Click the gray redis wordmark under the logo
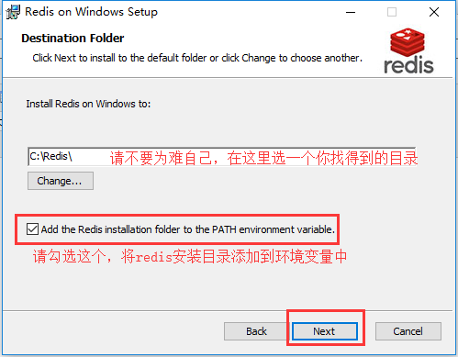Viewport: 458px width, 357px height. pos(408,65)
